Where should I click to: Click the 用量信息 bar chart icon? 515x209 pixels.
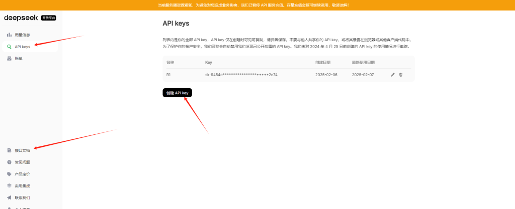click(10, 35)
